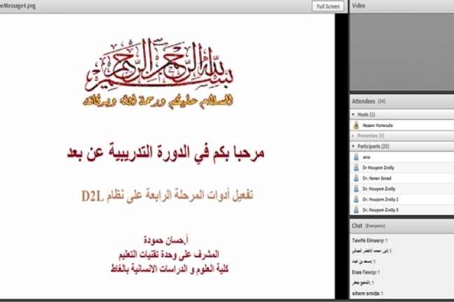Click the golden Arabic greeting under calligraphy
This screenshot has height=302, width=454.
click(158, 101)
